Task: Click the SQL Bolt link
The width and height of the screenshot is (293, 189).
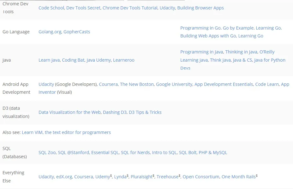Action: tap(188, 153)
